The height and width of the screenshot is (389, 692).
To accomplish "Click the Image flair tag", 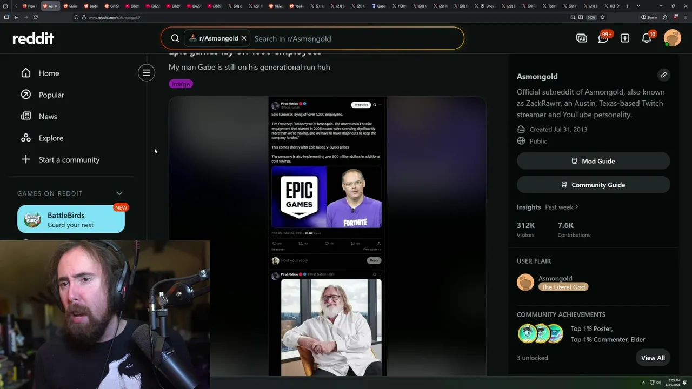I will click(181, 84).
